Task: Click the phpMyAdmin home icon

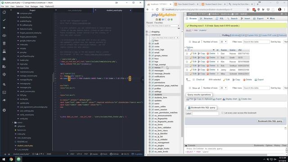Action: (x=157, y=19)
